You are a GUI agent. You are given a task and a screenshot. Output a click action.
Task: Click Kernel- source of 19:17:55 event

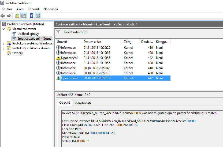pos(129,63)
